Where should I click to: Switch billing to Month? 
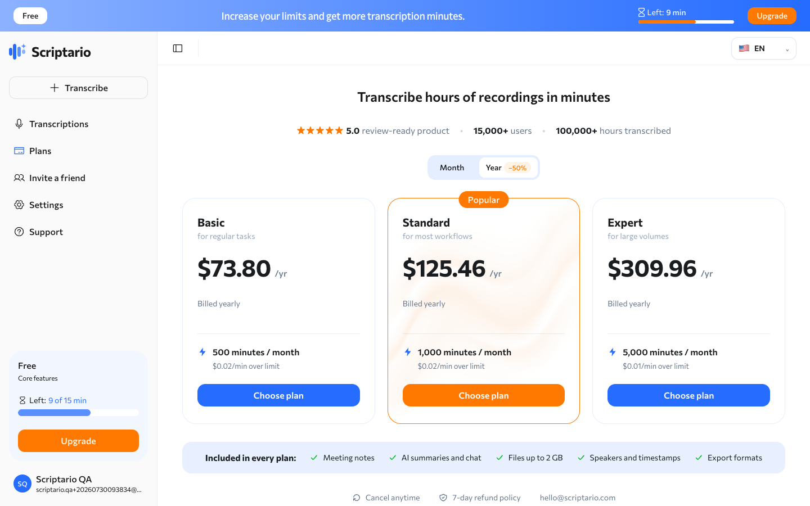452,168
